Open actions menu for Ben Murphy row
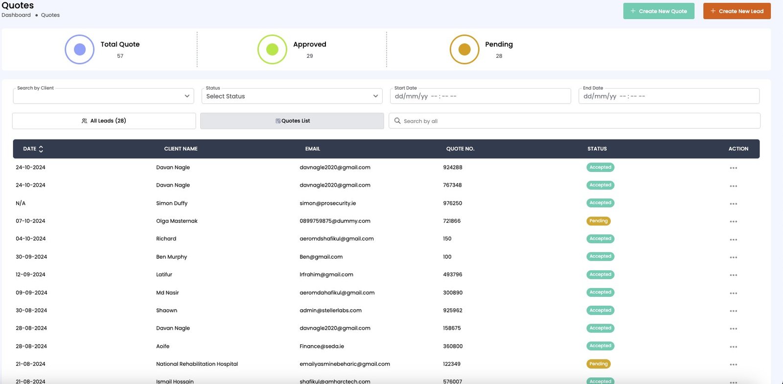This screenshot has height=384, width=783. [x=733, y=257]
